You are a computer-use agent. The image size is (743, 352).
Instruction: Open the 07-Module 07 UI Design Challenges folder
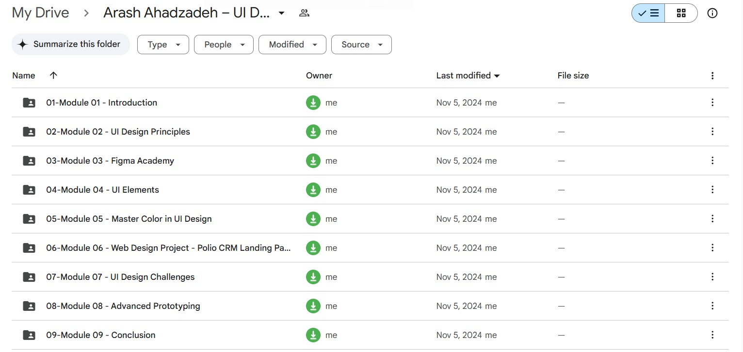[120, 277]
